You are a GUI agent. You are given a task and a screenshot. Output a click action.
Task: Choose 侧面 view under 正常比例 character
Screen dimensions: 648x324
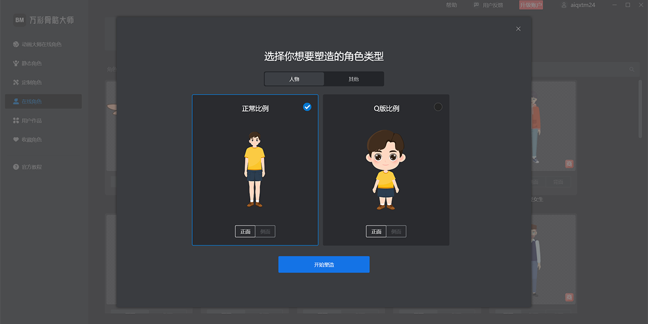[265, 232]
